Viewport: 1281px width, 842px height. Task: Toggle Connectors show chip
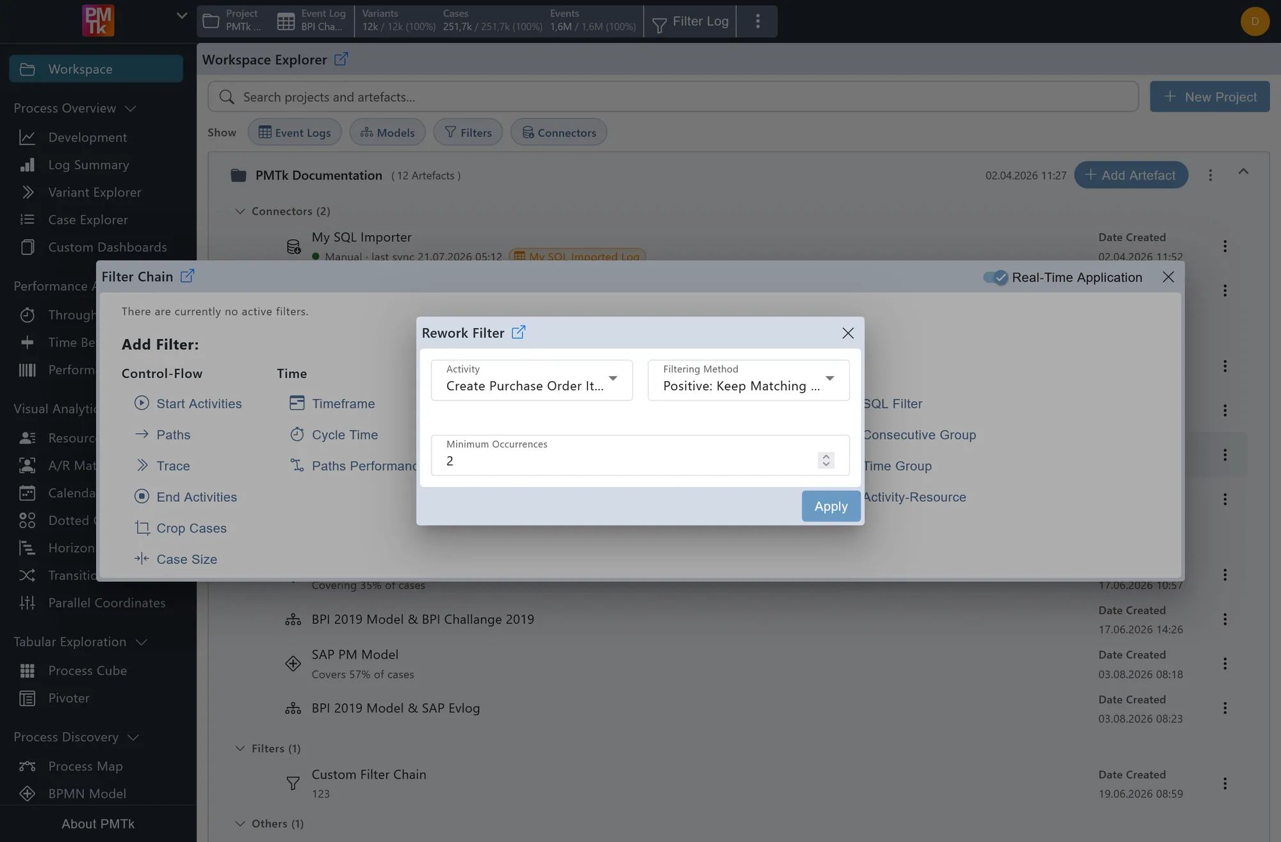point(559,132)
